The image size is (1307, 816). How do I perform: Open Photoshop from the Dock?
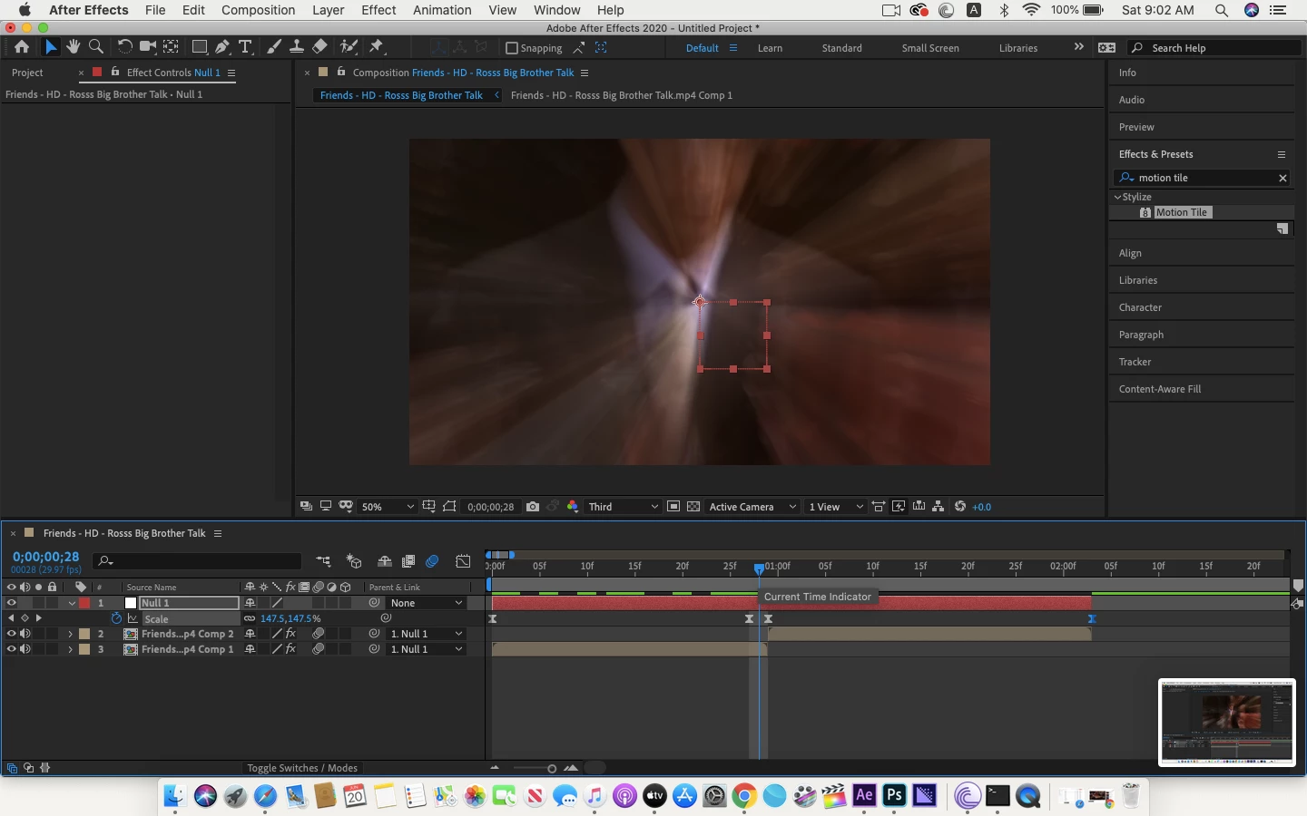894,796
